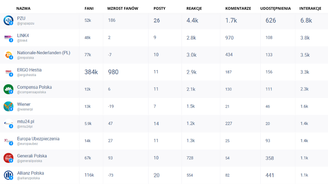Click the PZU profile logo icon
This screenshot has width=328, height=184.
pyautogui.click(x=8, y=21)
